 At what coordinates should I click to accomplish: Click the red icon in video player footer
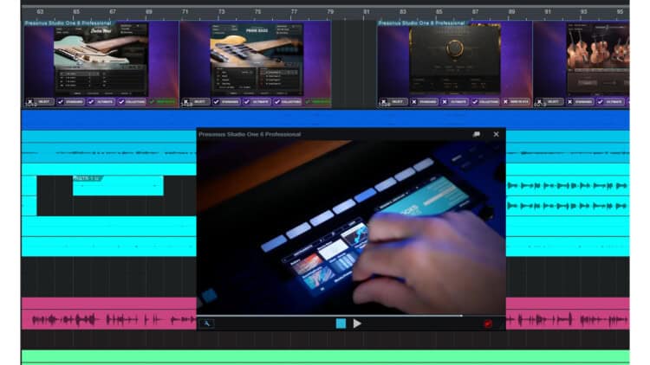point(488,323)
